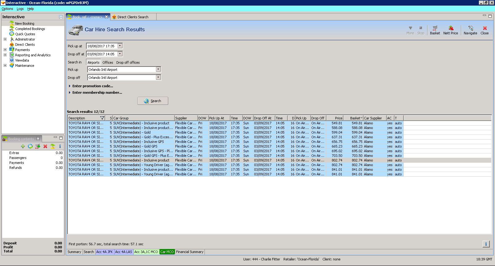The height and width of the screenshot is (266, 495).
Task: Select the Payments tree node
Action: [x=22, y=50]
